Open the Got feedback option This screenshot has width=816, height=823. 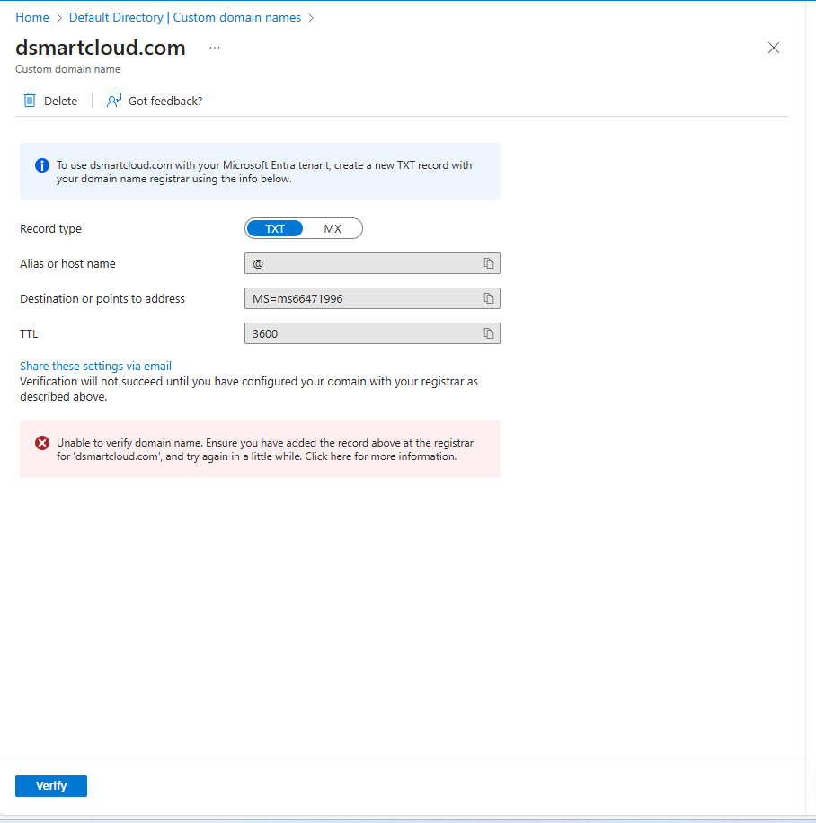click(x=154, y=100)
